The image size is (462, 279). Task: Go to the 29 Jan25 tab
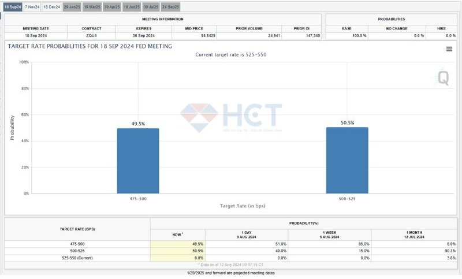point(72,7)
